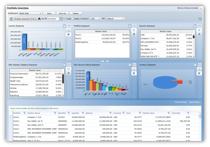The image size is (210, 147).
Task: Open the Field Chooser link
Action: [x=181, y=102]
